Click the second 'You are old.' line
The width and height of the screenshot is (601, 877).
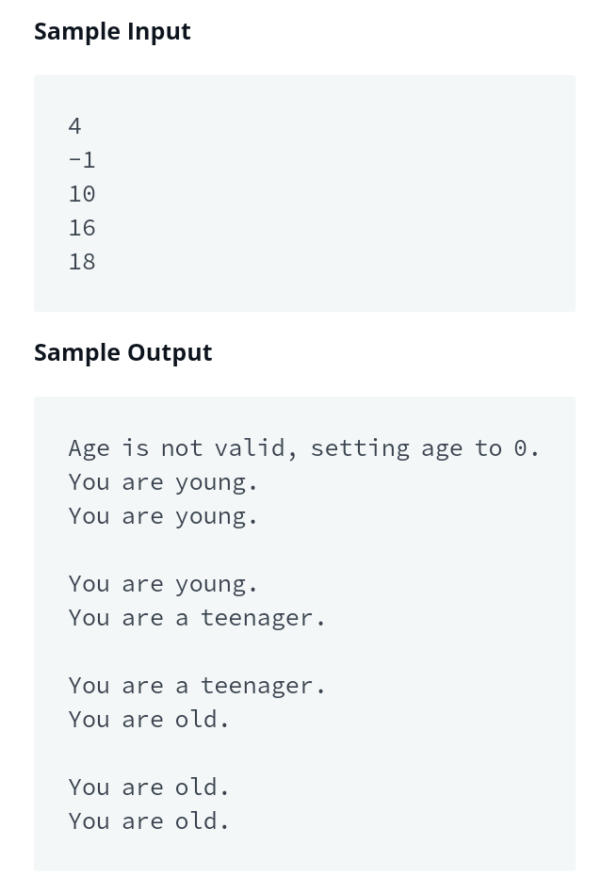point(149,788)
